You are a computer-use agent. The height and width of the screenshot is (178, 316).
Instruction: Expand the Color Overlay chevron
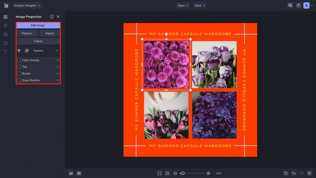58,60
